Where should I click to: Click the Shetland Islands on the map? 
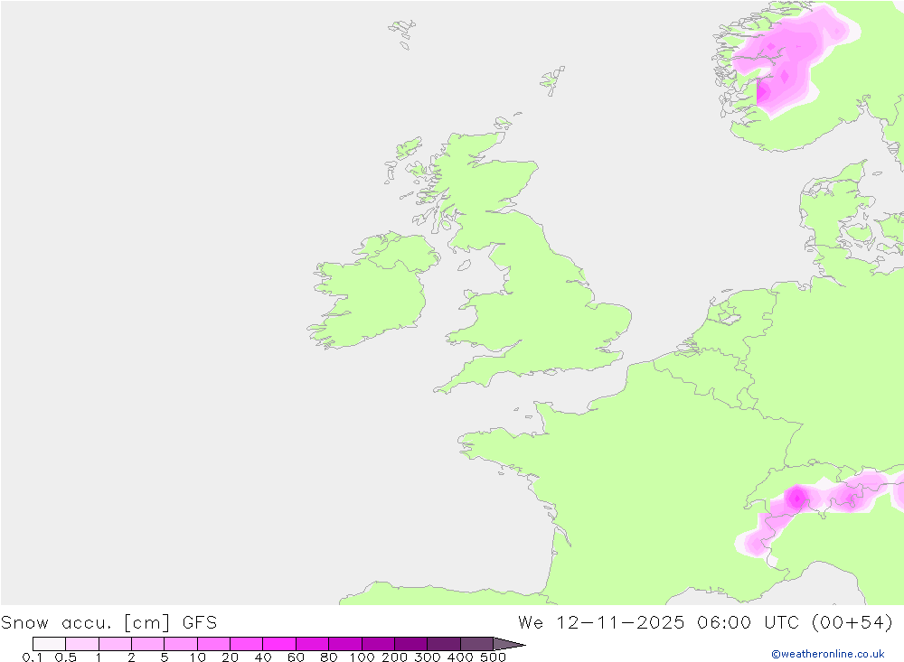click(x=553, y=80)
